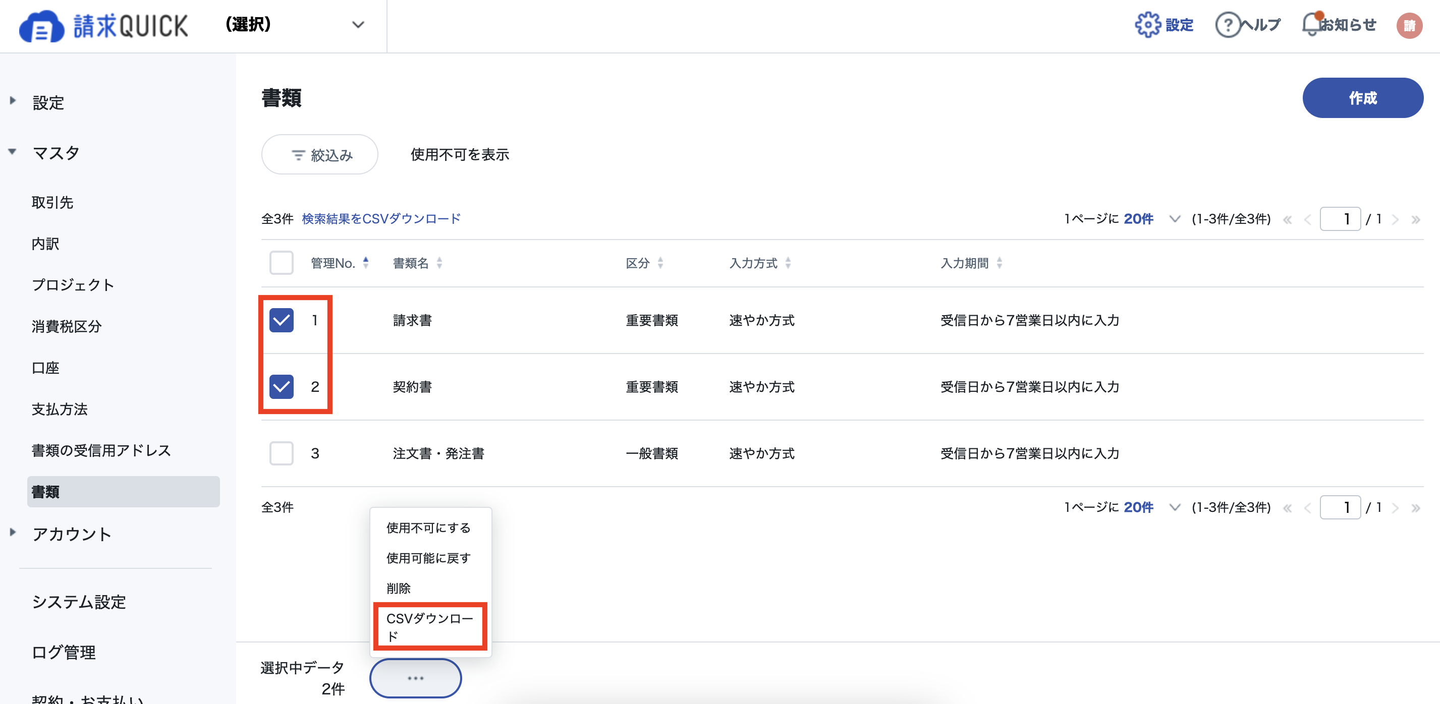Choose 使用不可にする from the popup menu

[x=429, y=528]
